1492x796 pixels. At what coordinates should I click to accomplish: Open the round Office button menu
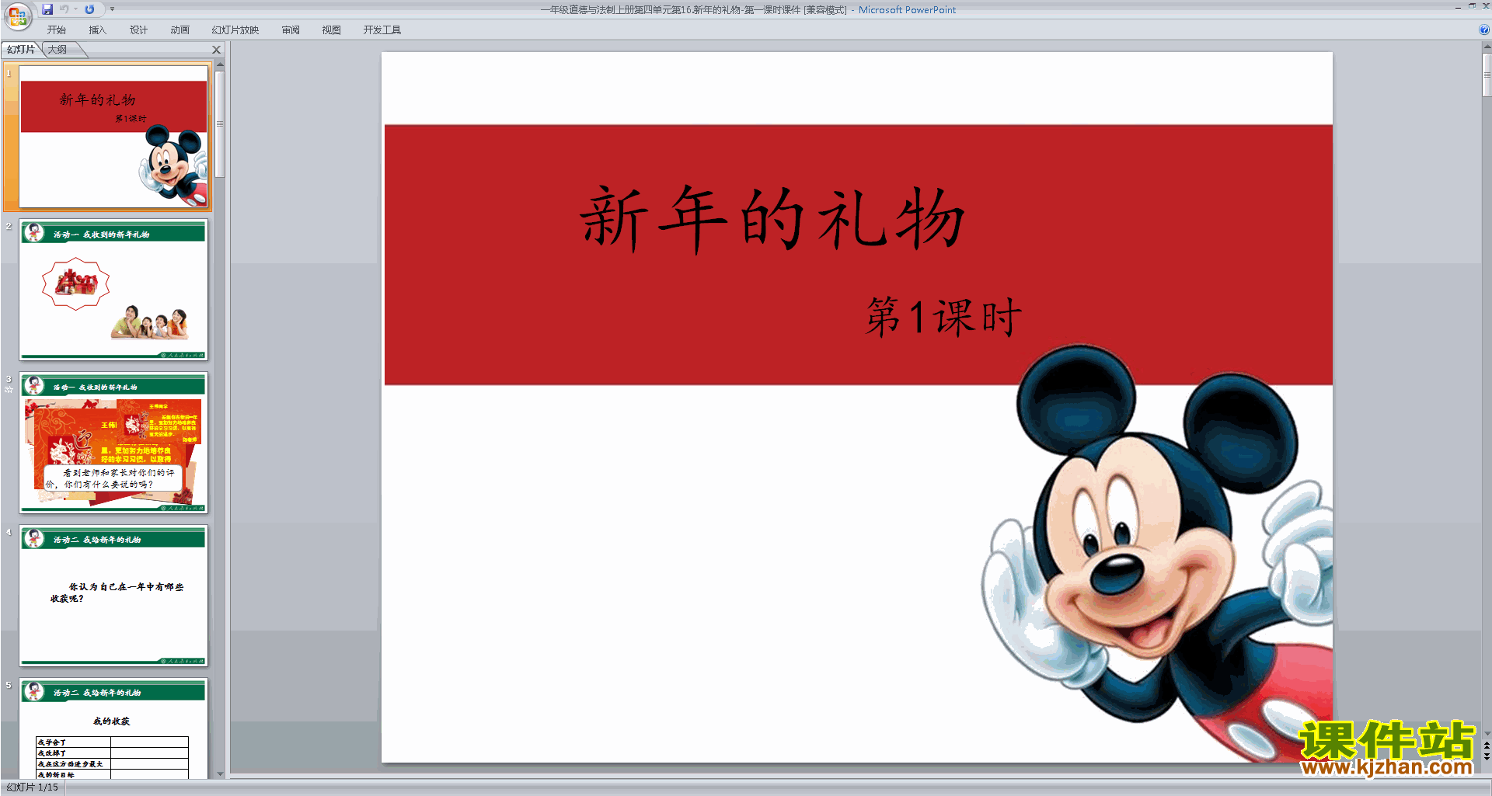[x=18, y=16]
